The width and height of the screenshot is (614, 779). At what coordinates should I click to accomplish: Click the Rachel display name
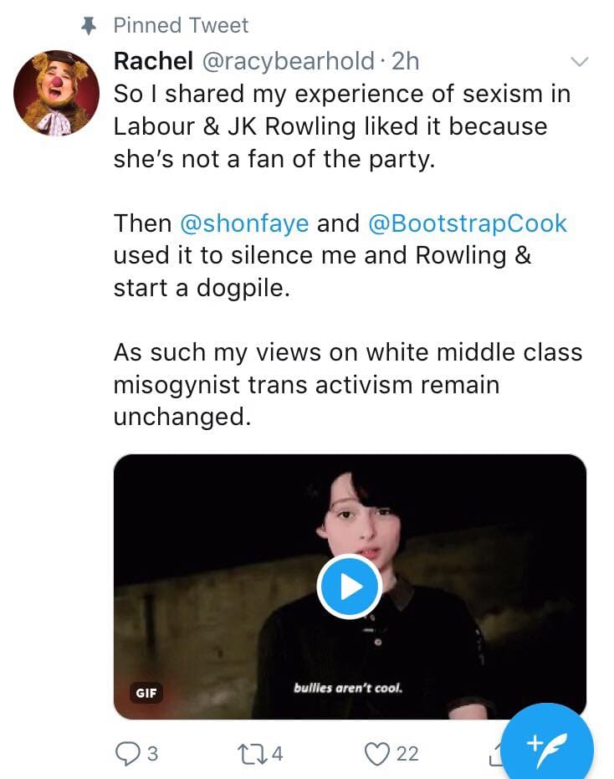click(154, 61)
